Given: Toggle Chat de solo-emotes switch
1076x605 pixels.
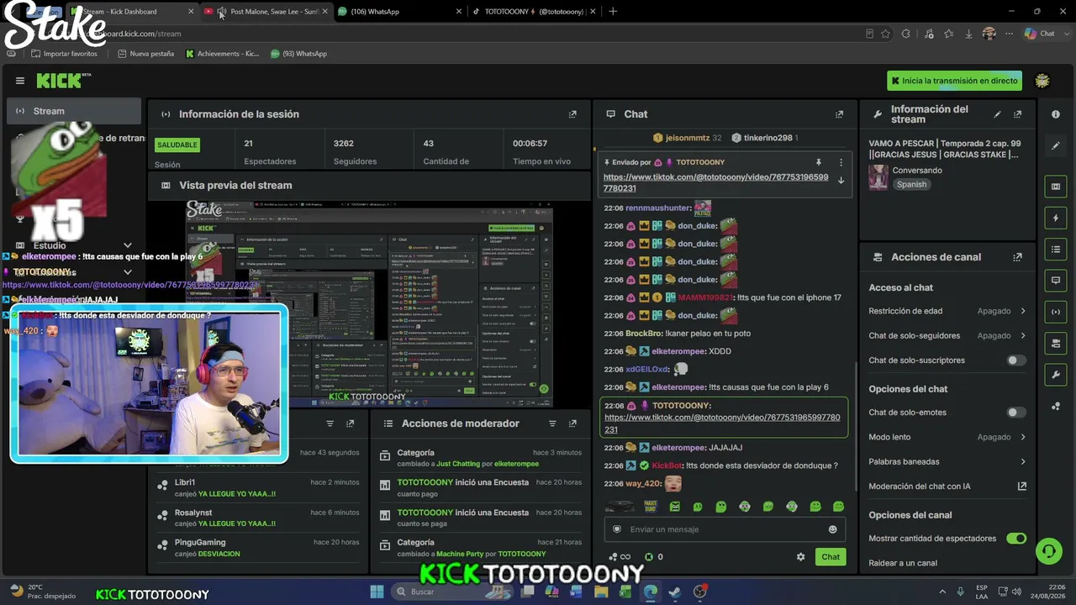Looking at the screenshot, I should (1016, 413).
